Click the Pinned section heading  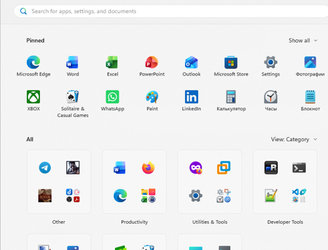coord(35,41)
